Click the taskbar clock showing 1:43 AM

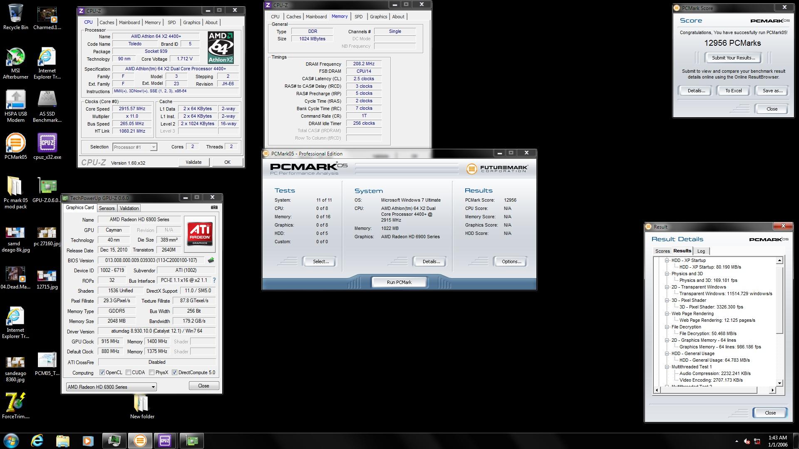point(777,441)
